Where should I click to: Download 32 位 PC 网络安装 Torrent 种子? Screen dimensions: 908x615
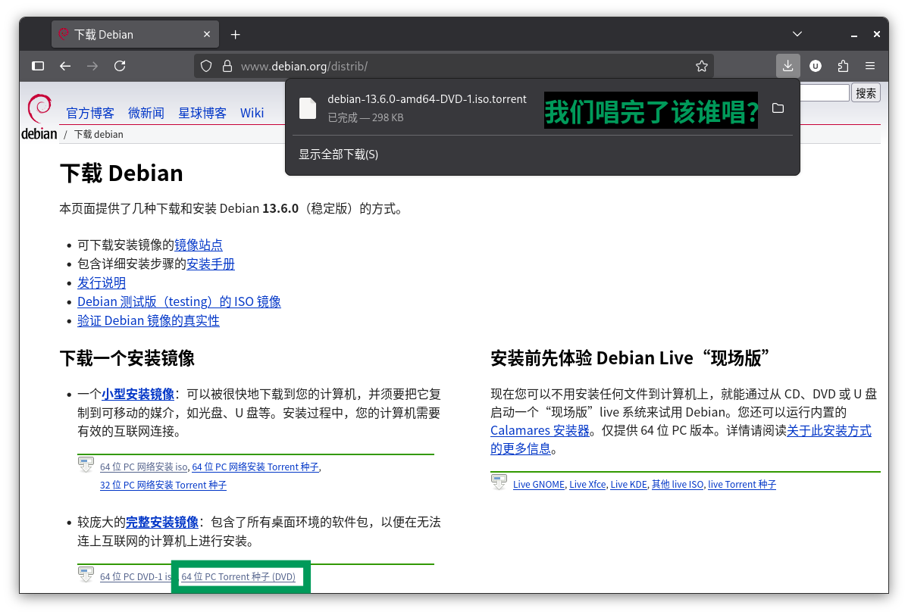click(163, 485)
